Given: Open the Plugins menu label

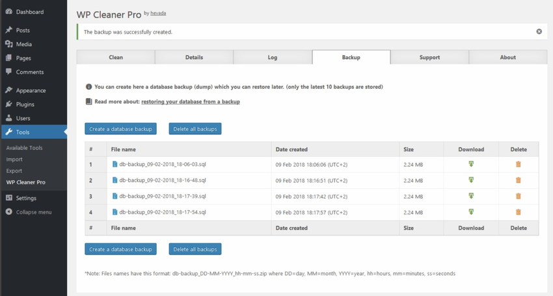Looking at the screenshot, I should (25, 104).
